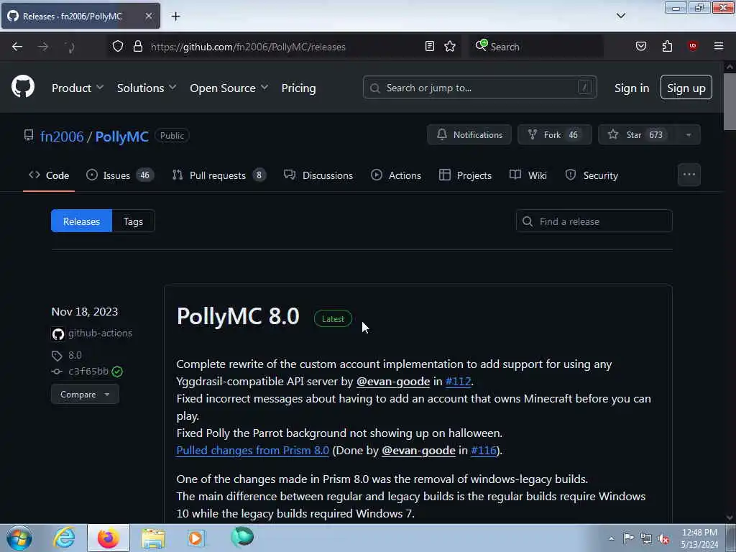
Task: Open the PollyMC 8.0 release title
Action: point(238,316)
